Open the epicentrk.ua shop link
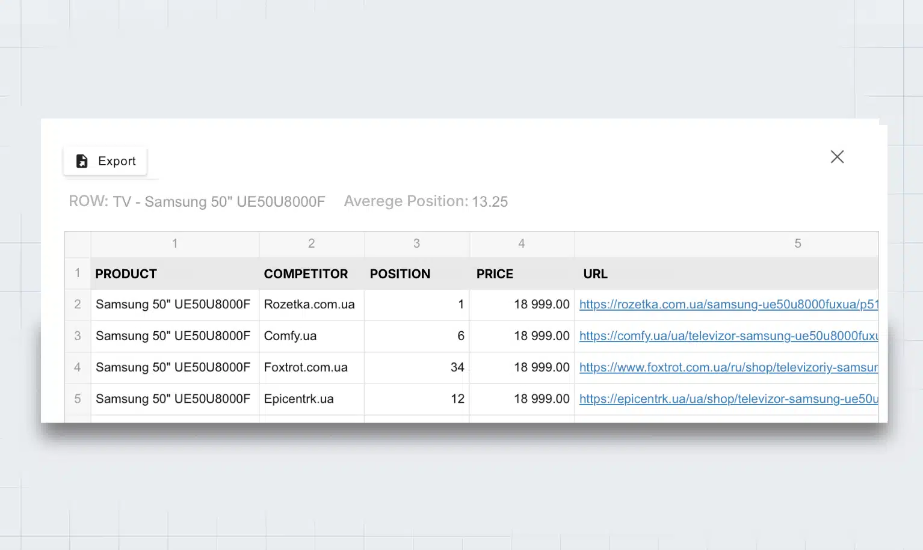Image resolution: width=923 pixels, height=550 pixels. pyautogui.click(x=728, y=399)
